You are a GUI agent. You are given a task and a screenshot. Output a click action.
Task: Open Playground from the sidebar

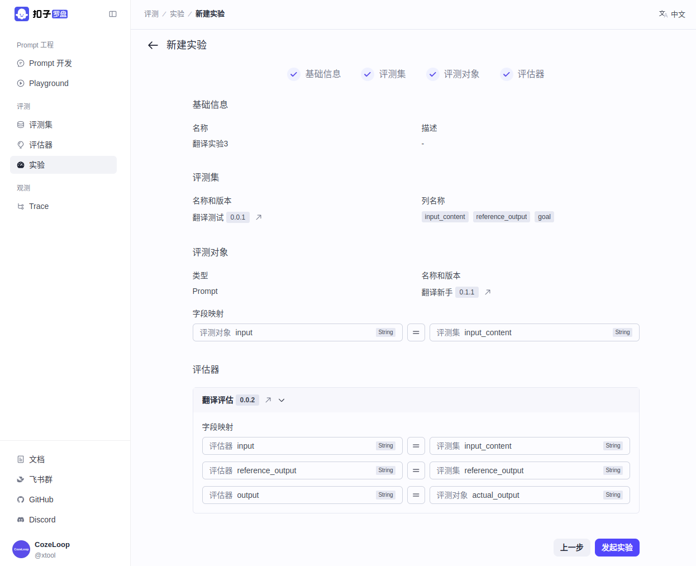point(49,83)
